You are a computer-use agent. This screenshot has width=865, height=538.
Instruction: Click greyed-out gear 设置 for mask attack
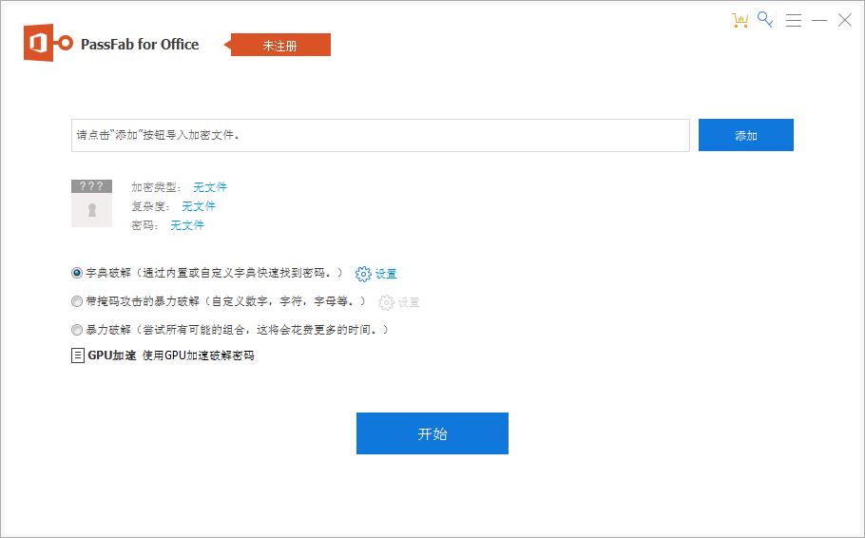399,302
